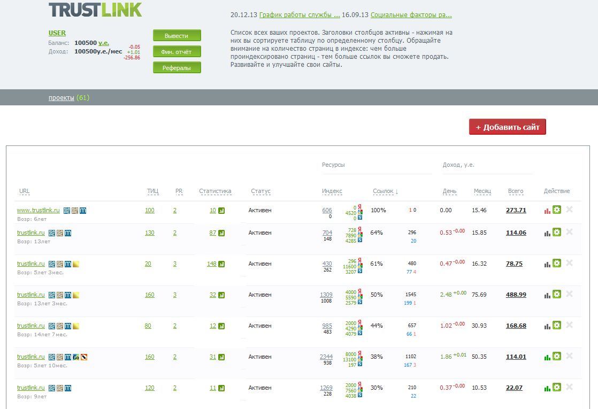Image resolution: width=598 pixels, height=409 pixels.
Task: Click action bar chart icon in 168.68 row
Action: pyautogui.click(x=547, y=326)
